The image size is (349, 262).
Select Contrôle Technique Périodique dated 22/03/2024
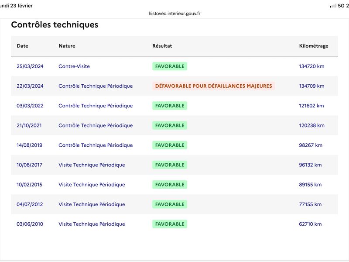pyautogui.click(x=96, y=86)
